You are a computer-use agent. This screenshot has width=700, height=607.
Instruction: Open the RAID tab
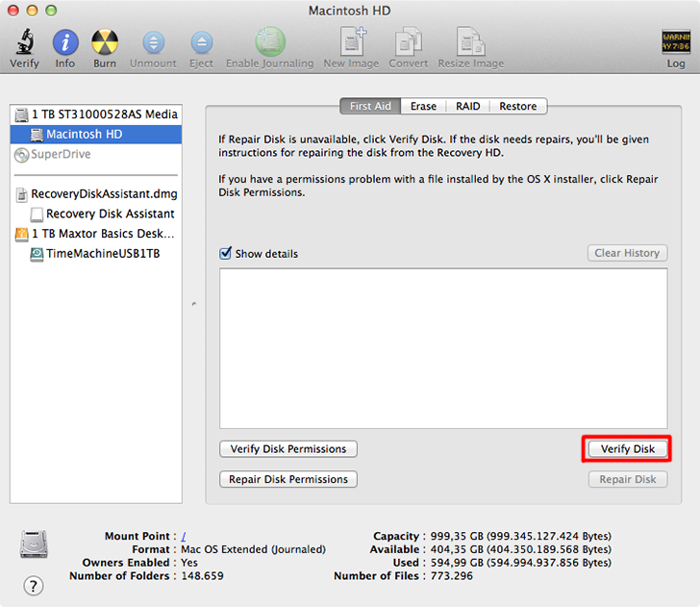pos(468,107)
